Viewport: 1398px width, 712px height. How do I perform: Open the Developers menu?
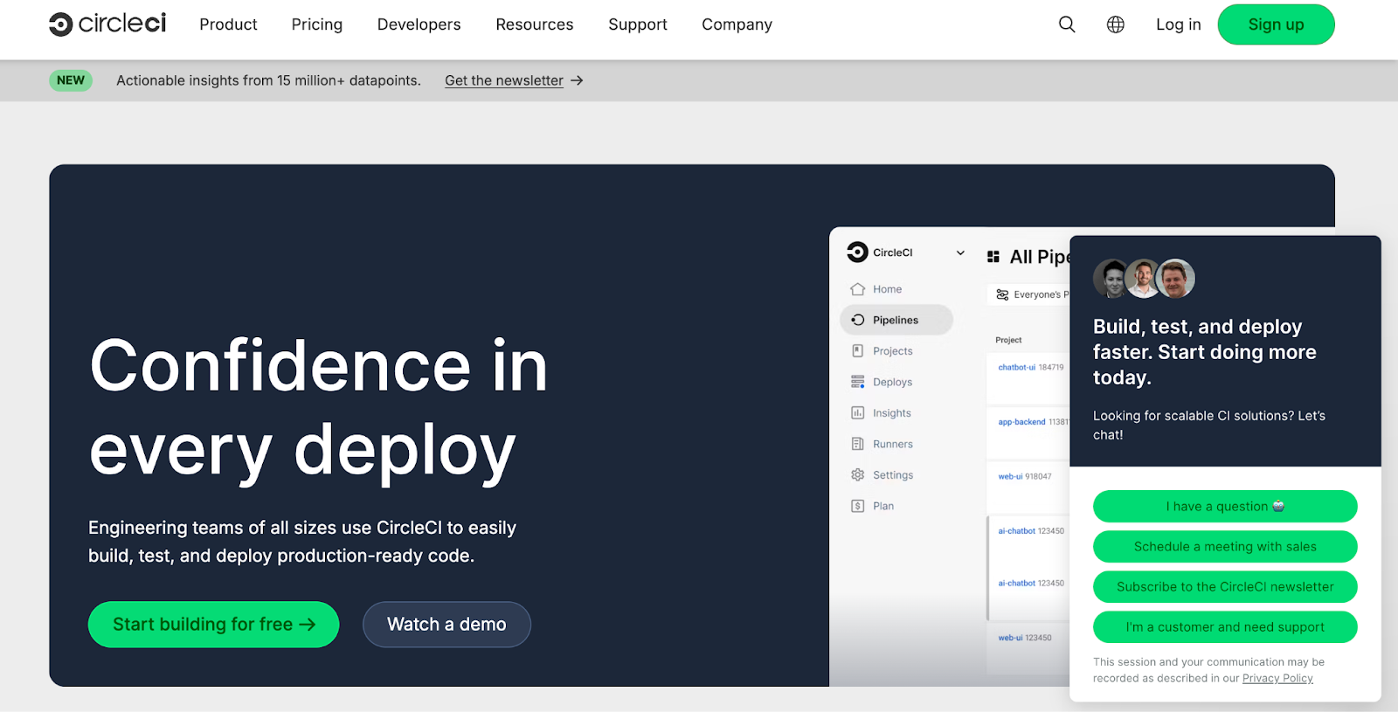pyautogui.click(x=419, y=24)
